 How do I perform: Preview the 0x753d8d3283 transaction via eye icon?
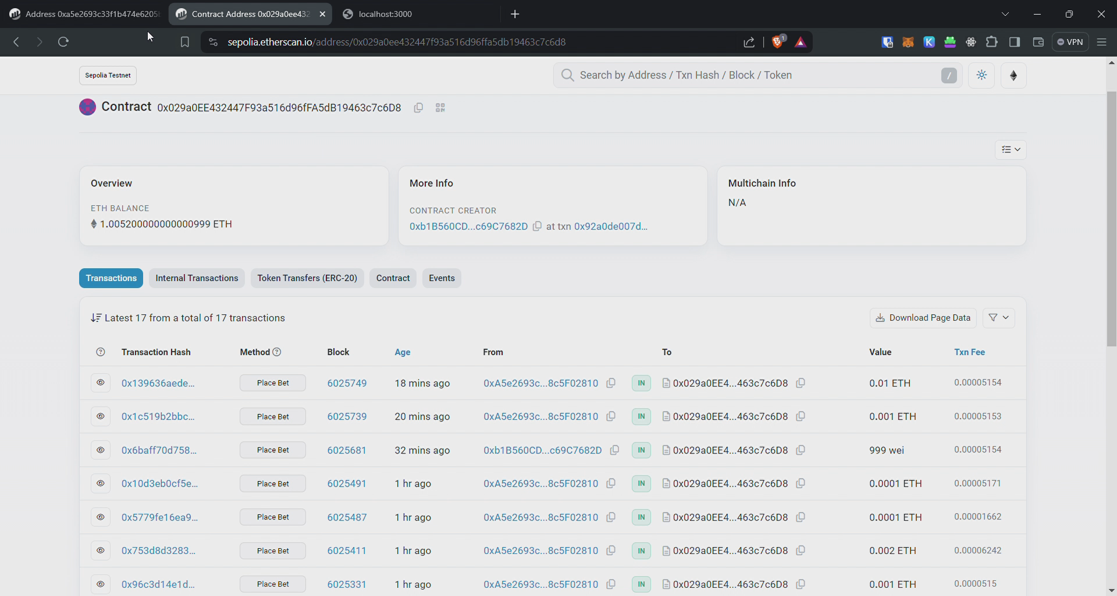[101, 551]
